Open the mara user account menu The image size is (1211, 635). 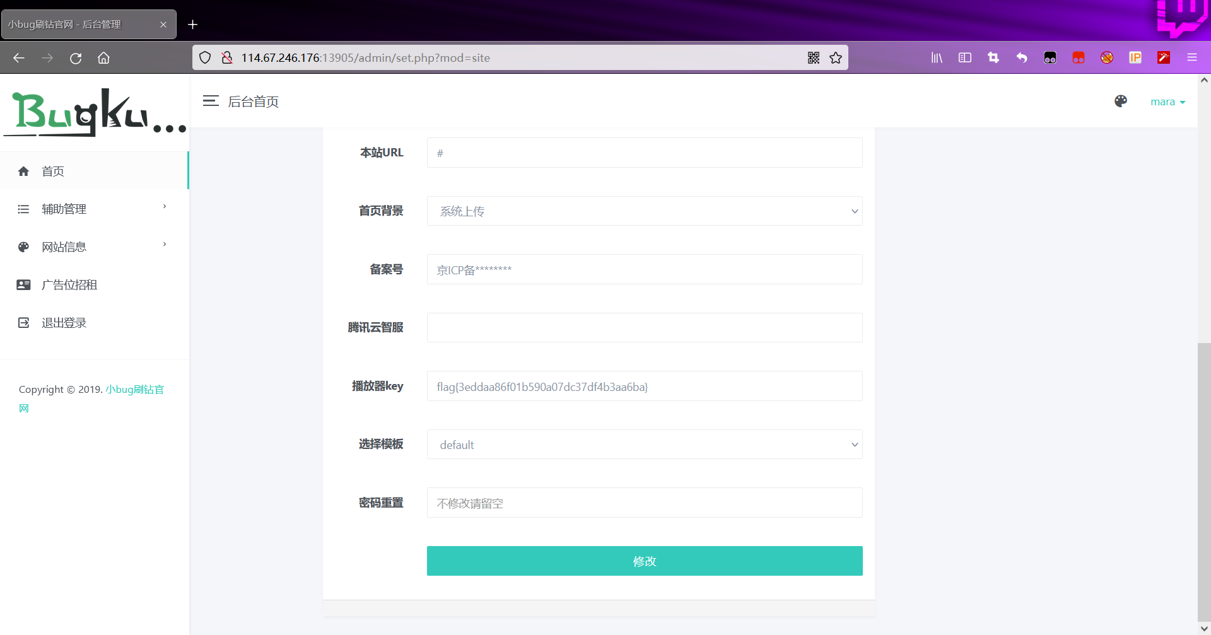pyautogui.click(x=1167, y=102)
